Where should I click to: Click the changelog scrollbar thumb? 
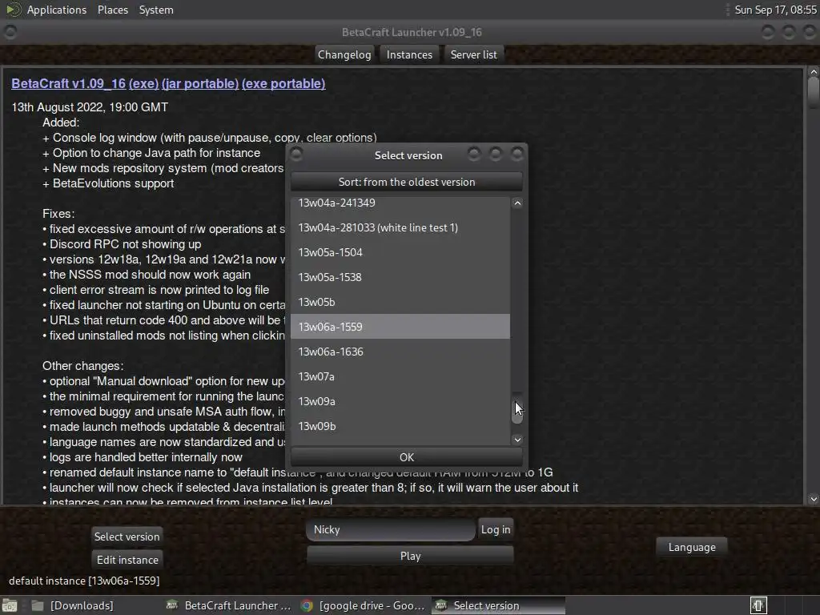(814, 93)
